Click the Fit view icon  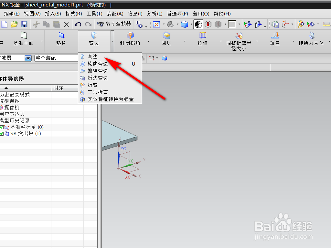pos(156,24)
